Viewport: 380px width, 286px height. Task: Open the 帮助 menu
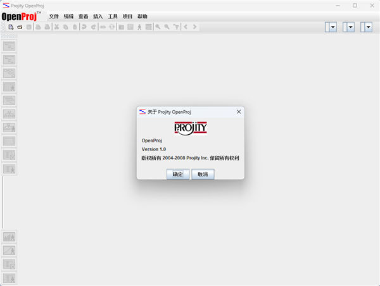tap(142, 16)
